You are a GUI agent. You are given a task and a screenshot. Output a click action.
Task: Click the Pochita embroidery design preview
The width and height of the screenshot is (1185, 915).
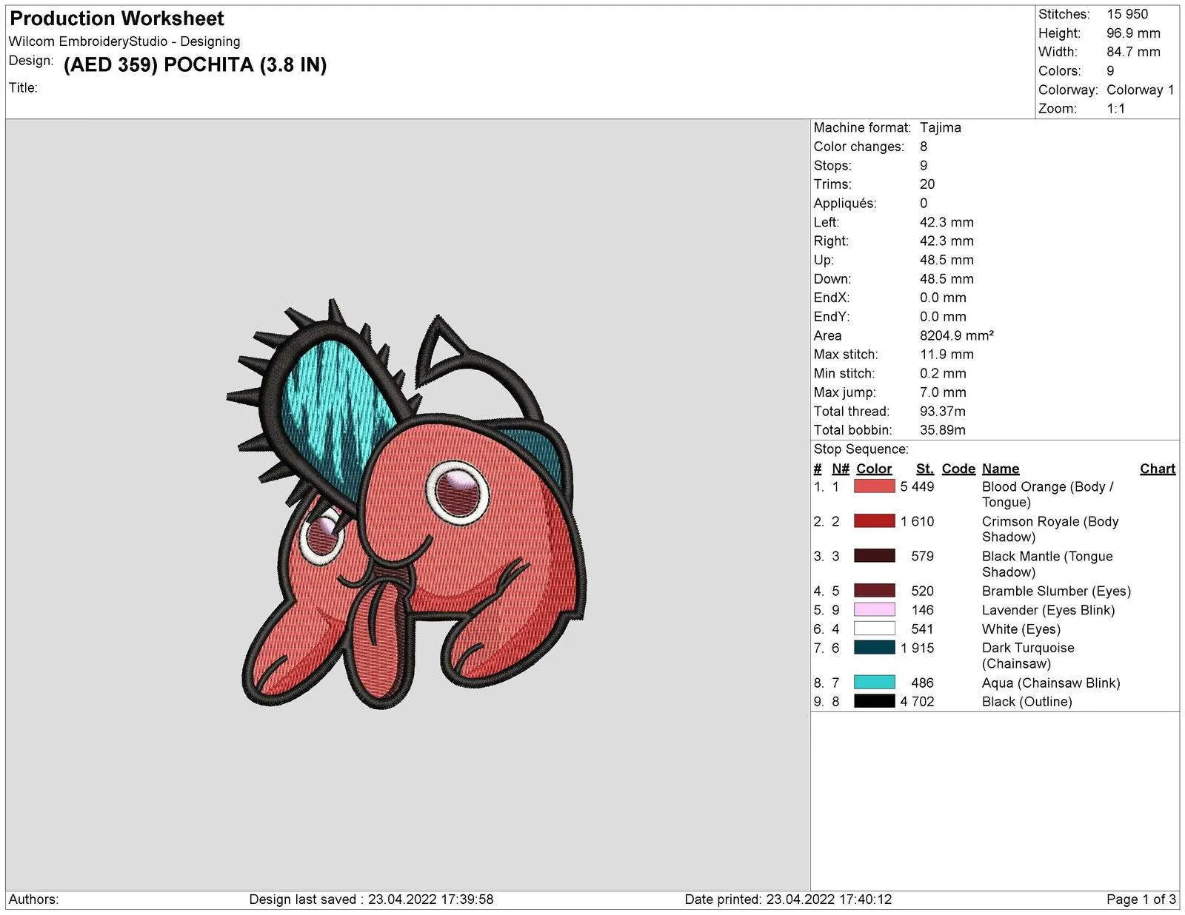click(x=407, y=505)
